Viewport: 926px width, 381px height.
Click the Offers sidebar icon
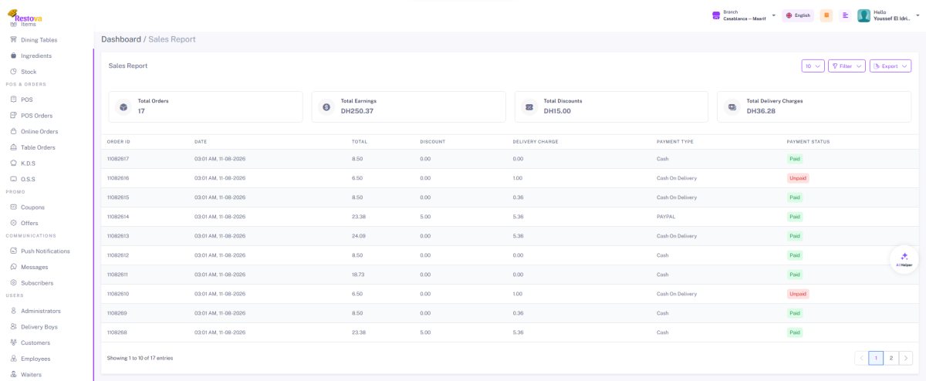[x=13, y=223]
